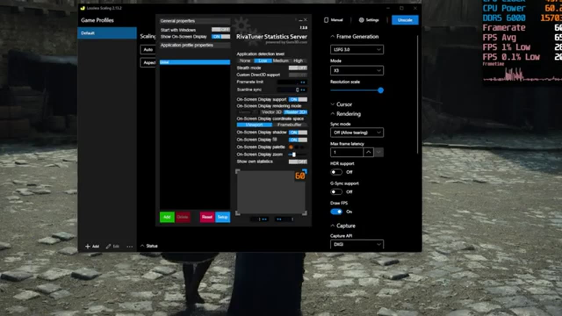Viewport: 562px width, 316px height.
Task: Collapse the Rendering section
Action: click(346, 114)
